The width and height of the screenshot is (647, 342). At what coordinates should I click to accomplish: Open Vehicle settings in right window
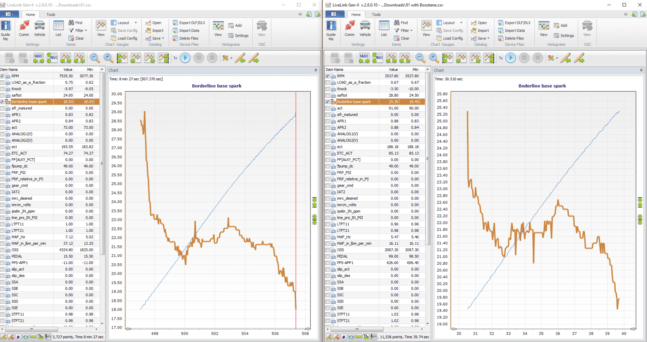(x=365, y=29)
